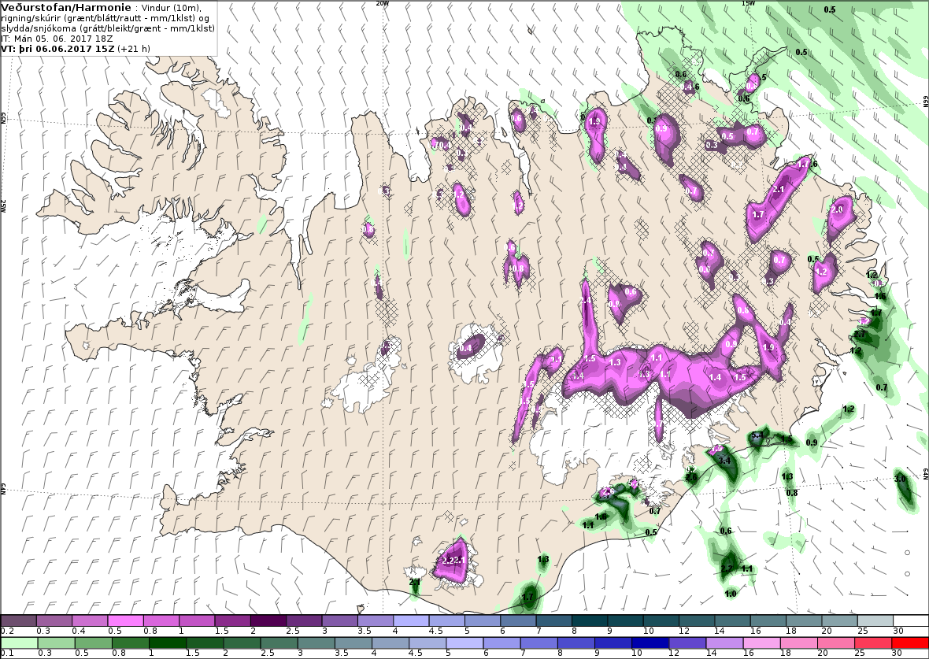Click the '20W' longitude label at top
Image resolution: width=929 pixels, height=659 pixels.
[382, 3]
